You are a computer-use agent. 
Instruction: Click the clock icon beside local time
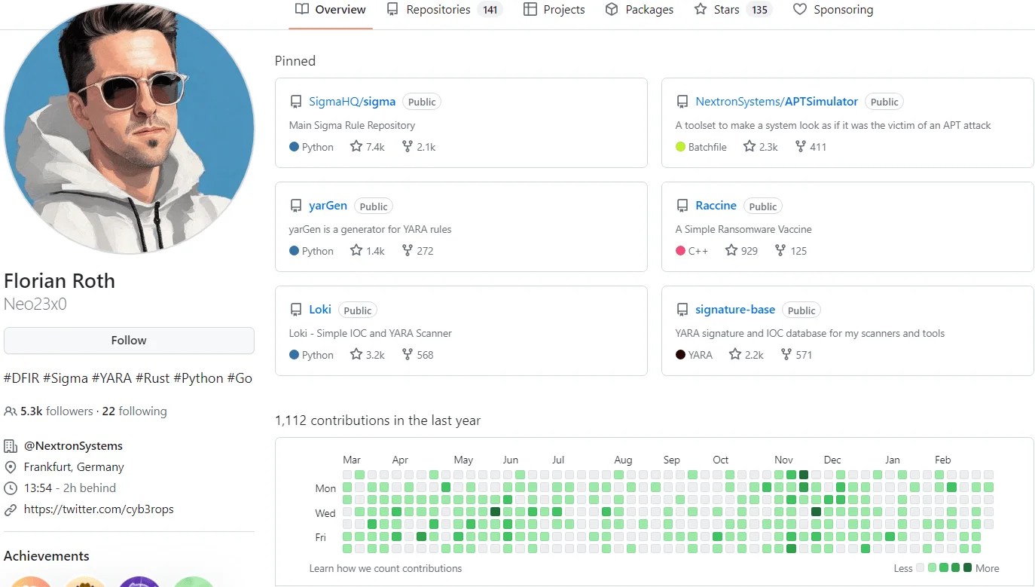point(11,488)
